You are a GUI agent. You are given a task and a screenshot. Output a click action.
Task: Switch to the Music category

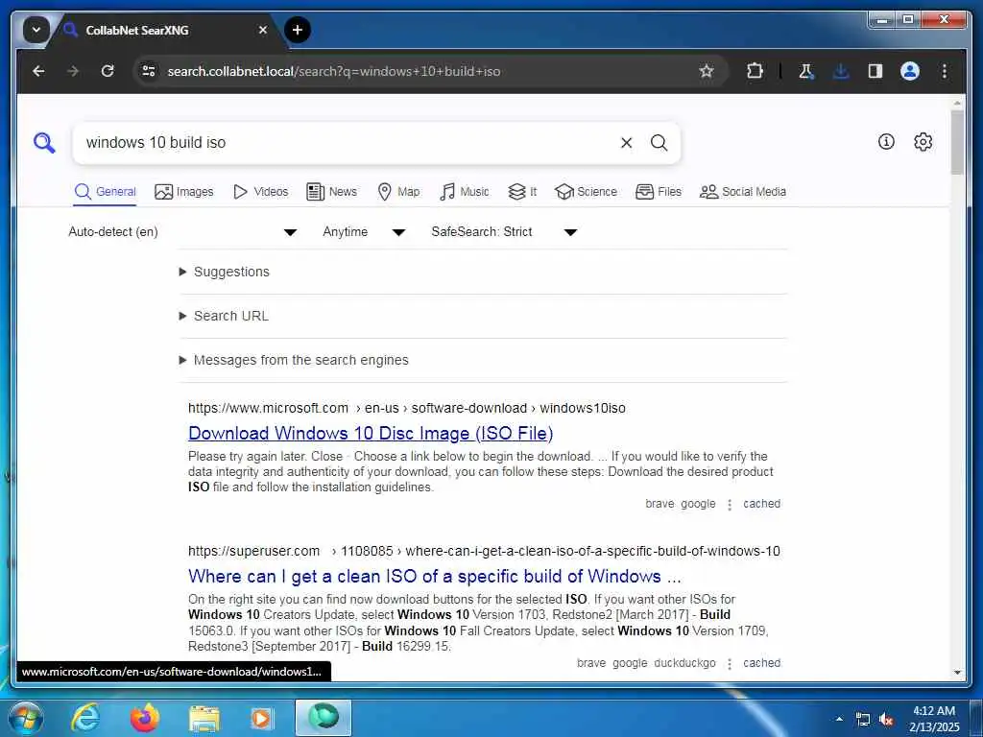[x=465, y=192]
